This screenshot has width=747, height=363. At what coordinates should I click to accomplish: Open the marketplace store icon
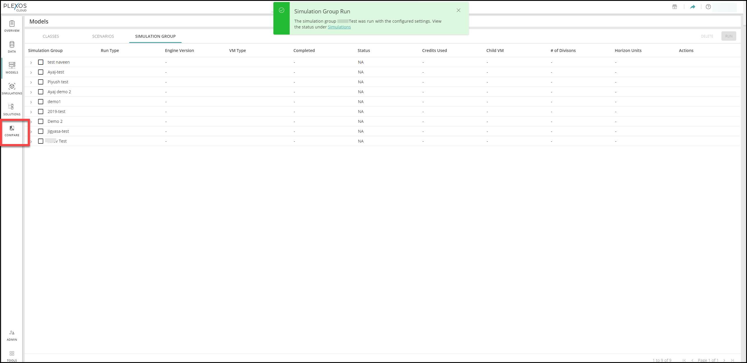coord(675,7)
